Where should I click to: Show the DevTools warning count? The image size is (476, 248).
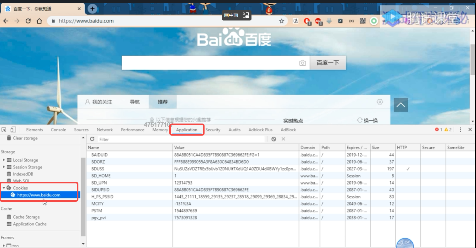pyautogui.click(x=448, y=129)
